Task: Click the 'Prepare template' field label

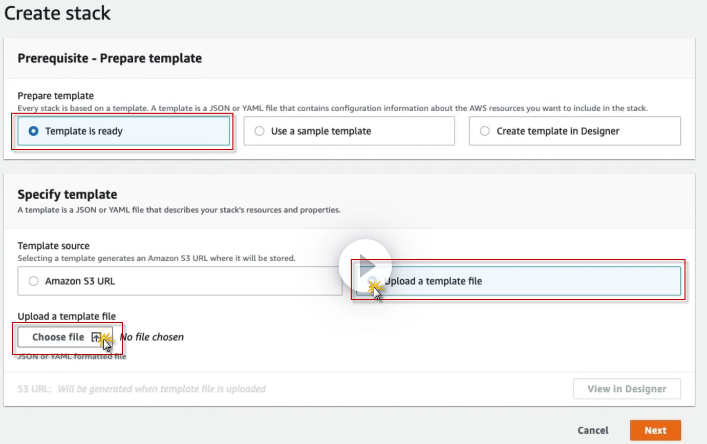Action: click(56, 96)
